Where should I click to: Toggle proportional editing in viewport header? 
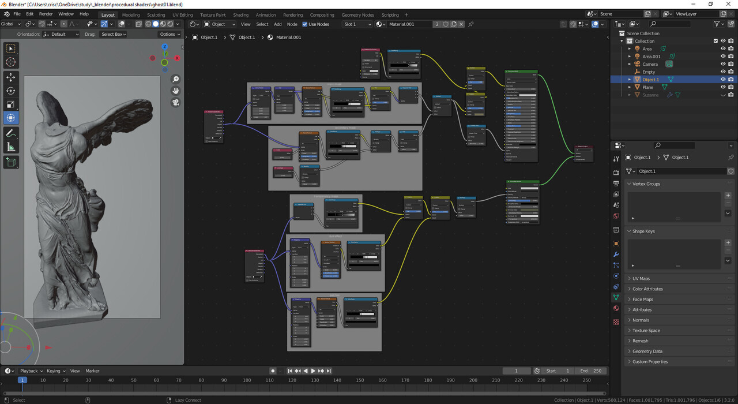tap(64, 24)
